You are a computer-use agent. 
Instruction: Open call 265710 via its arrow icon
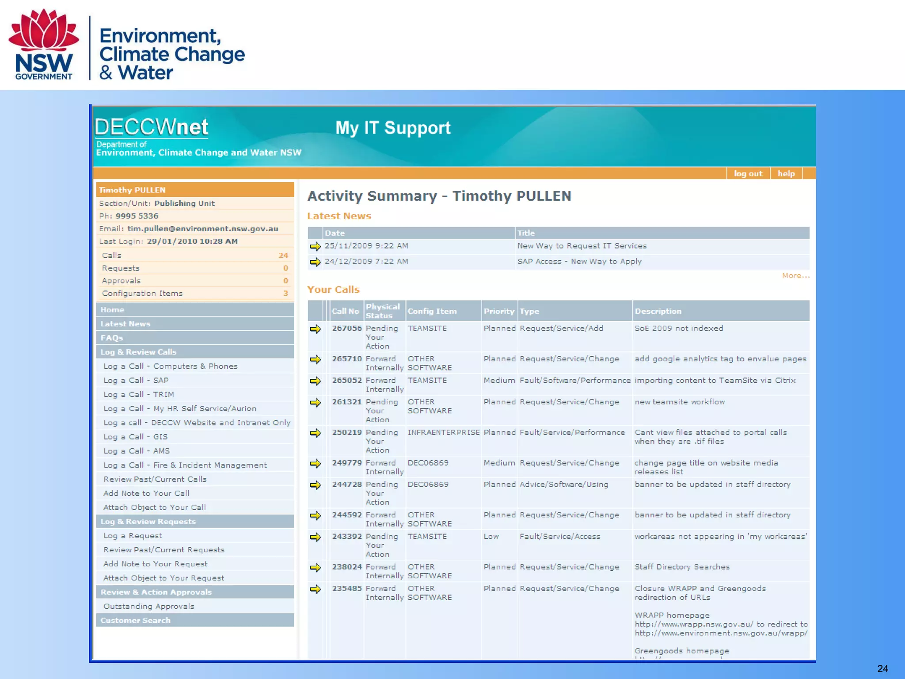315,359
